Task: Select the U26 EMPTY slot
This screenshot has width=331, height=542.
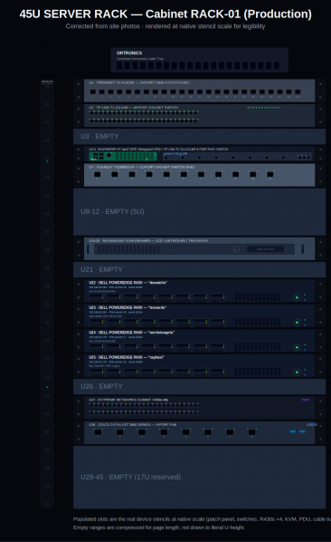Action: pyautogui.click(x=199, y=386)
